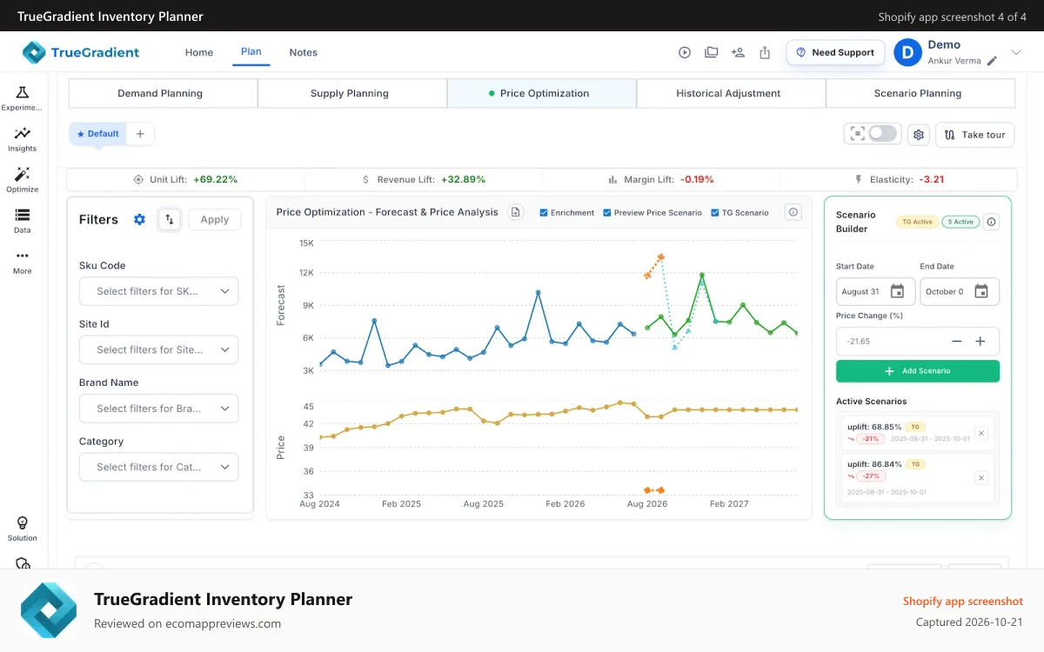
Task: Open the Insights sidebar icon
Action: [x=22, y=133]
